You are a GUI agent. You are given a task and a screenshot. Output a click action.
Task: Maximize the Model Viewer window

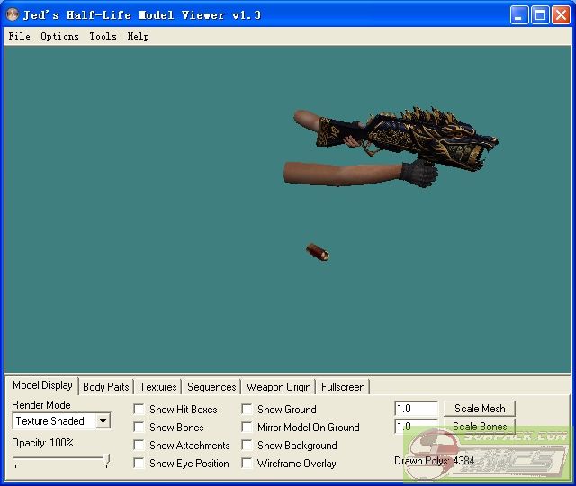point(541,14)
